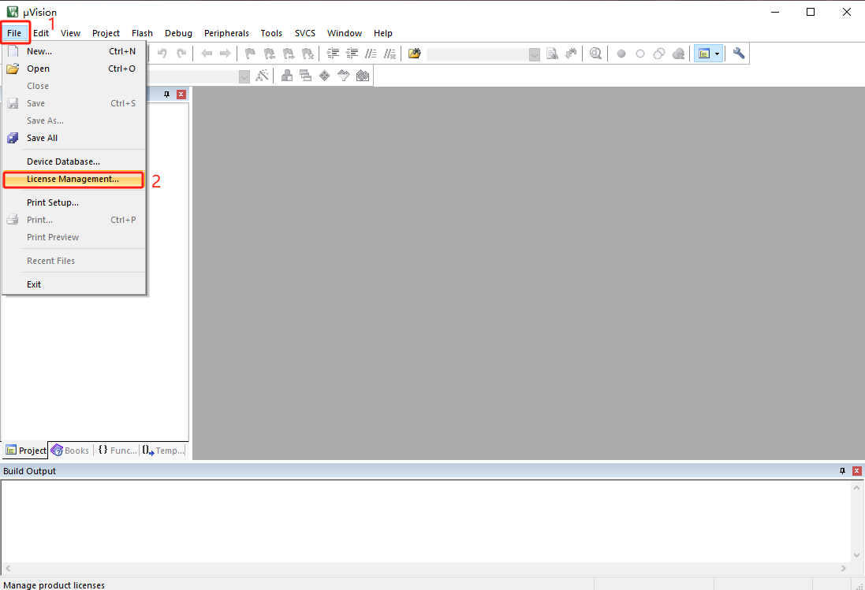Select License Management... menu entry

[x=74, y=179]
